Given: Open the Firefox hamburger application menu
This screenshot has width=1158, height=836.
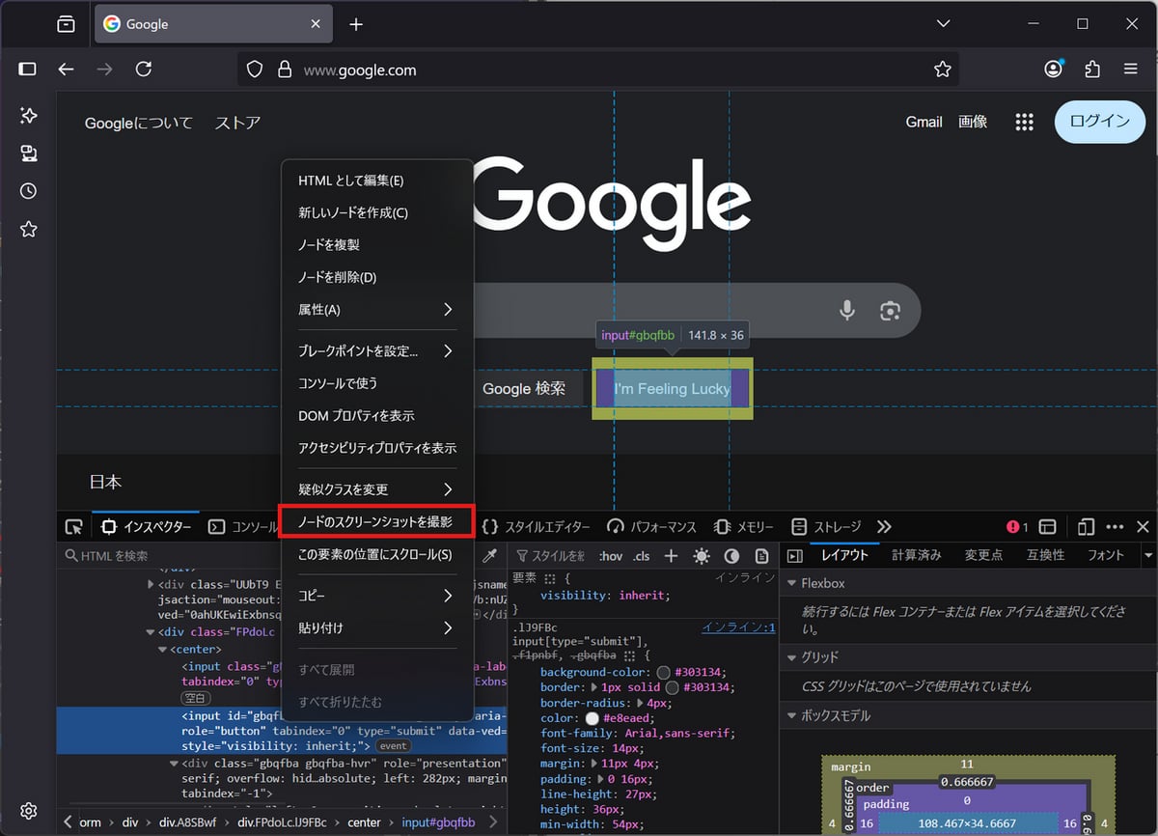Looking at the screenshot, I should click(x=1131, y=70).
